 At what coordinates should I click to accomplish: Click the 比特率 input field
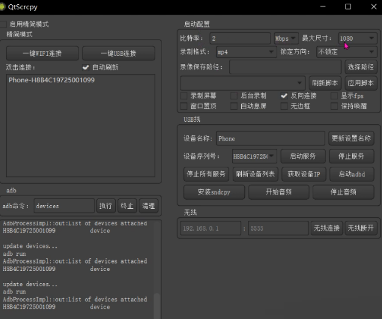point(239,38)
